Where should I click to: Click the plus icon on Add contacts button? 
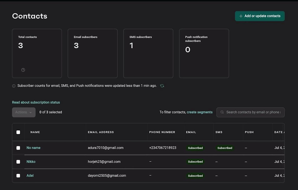coord(241,16)
